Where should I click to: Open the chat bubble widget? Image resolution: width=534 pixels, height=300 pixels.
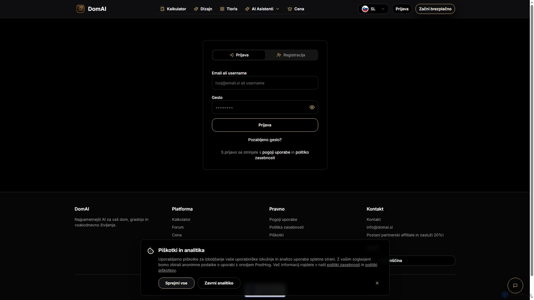pos(515,285)
